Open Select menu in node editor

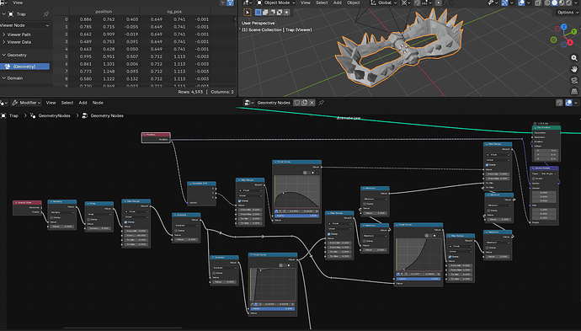[x=67, y=103]
